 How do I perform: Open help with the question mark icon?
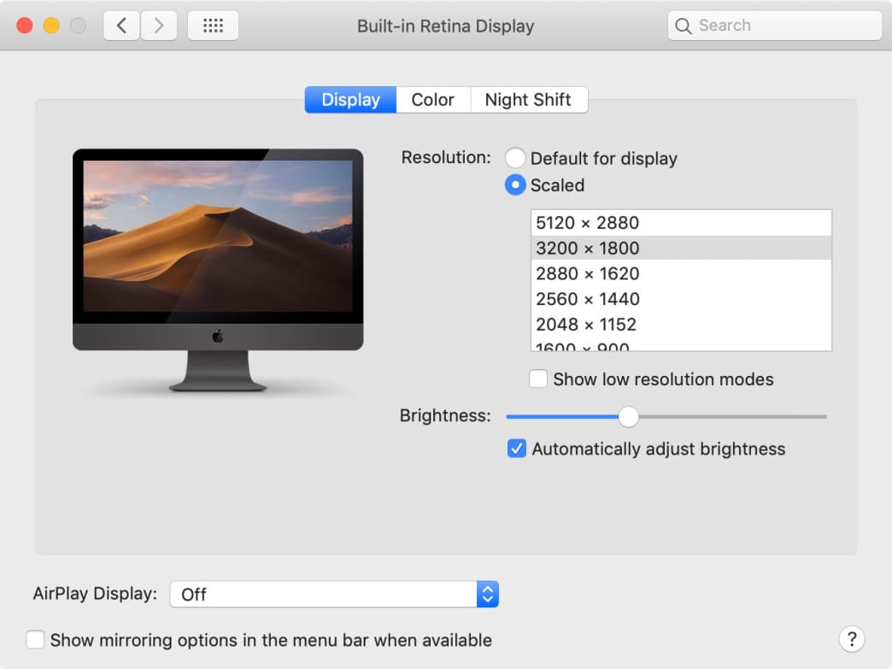(851, 639)
